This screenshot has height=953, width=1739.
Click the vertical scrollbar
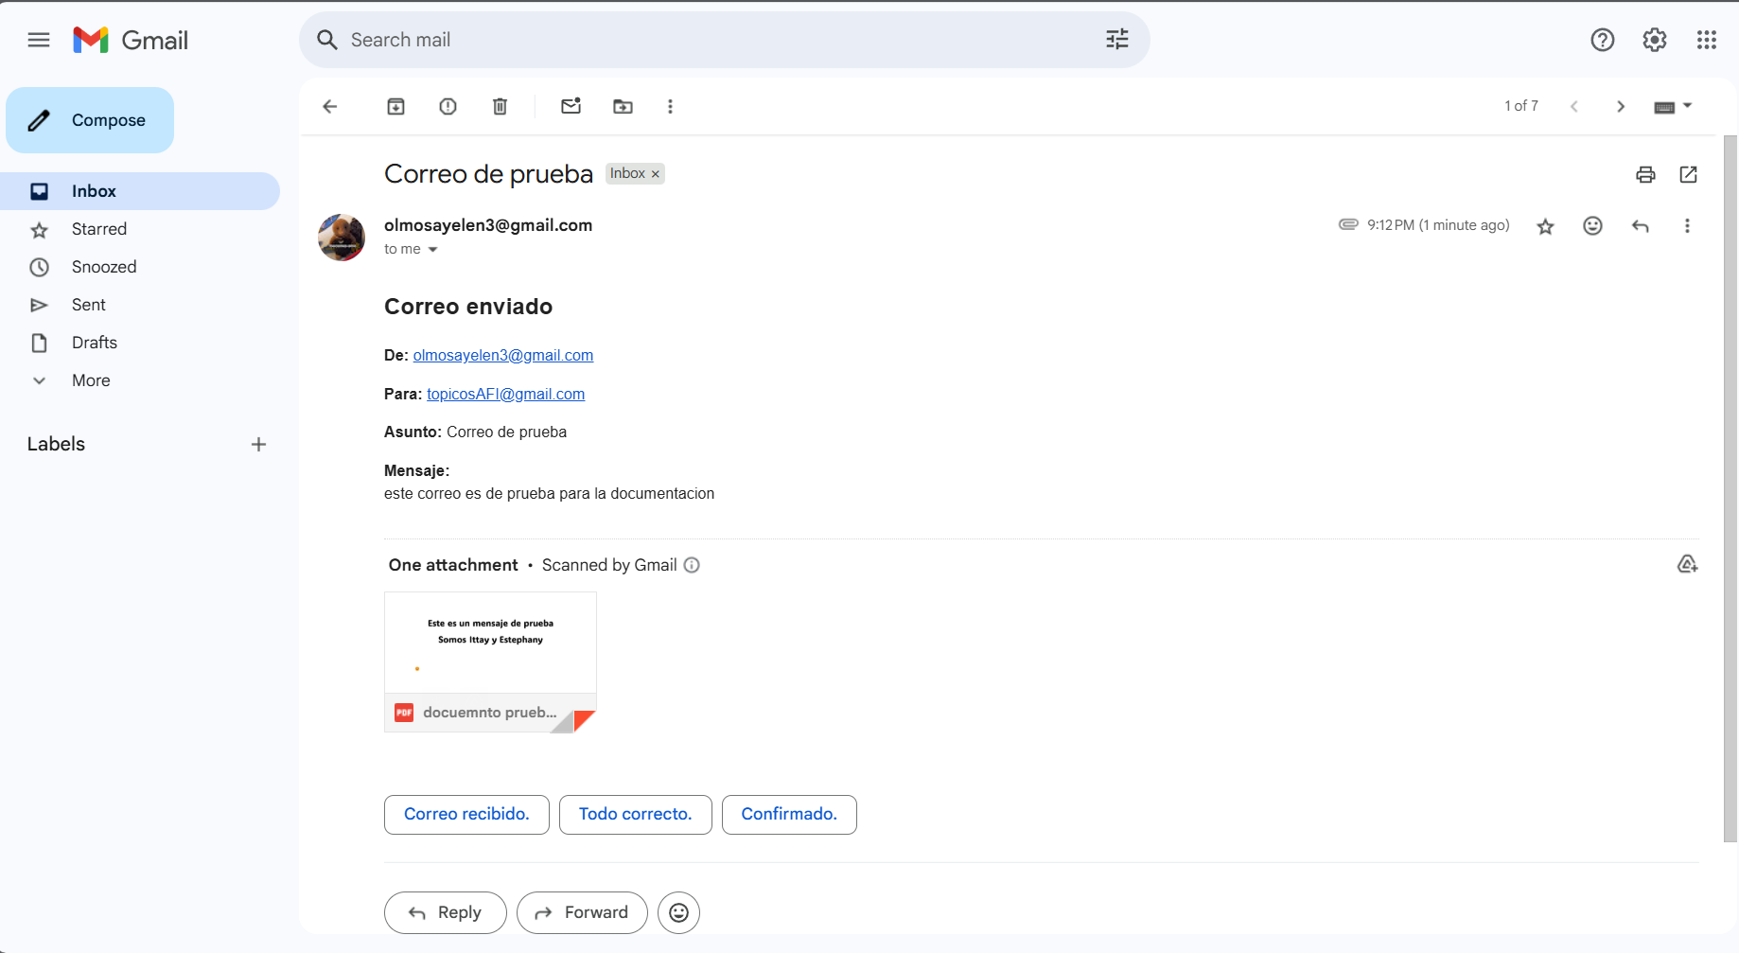tap(1730, 488)
